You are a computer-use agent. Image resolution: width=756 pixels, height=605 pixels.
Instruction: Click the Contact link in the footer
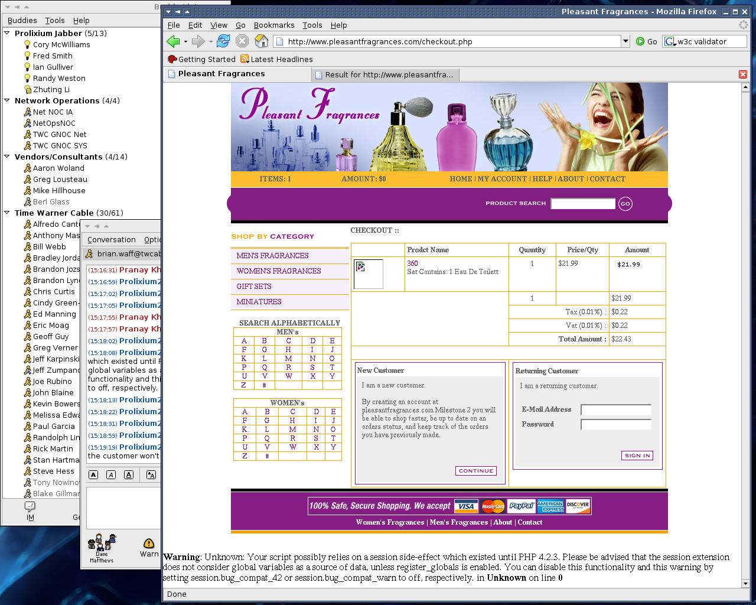530,522
